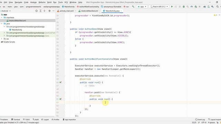Click the Stop square icon in toolbar
221x124 pixels.
pos(200,7)
